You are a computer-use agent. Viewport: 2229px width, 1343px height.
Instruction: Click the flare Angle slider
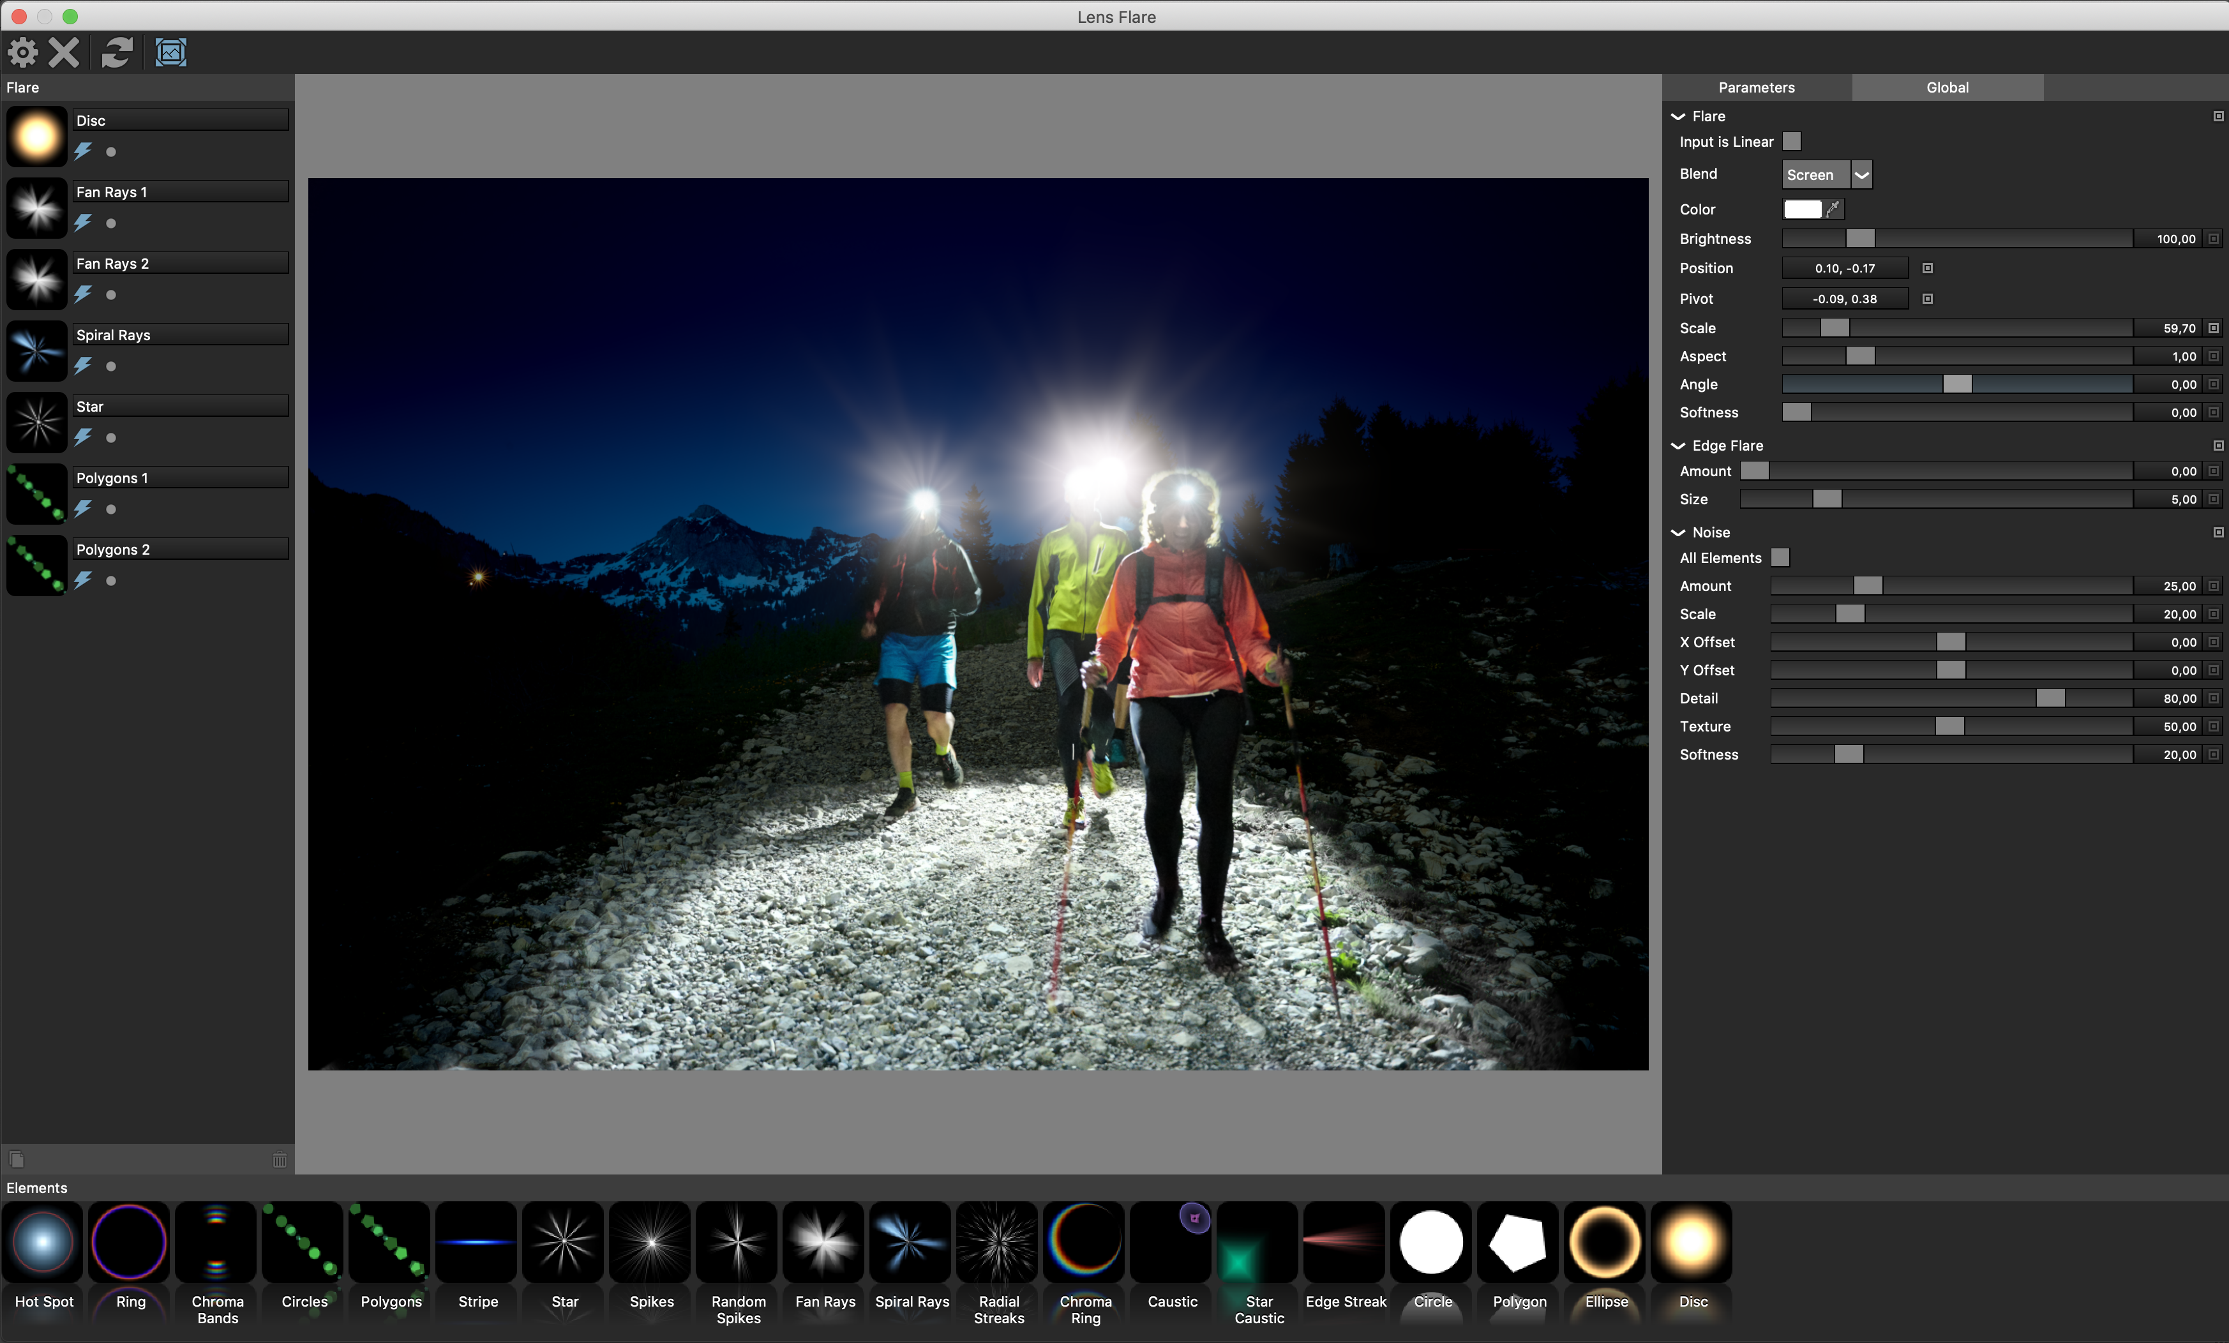coord(1956,384)
